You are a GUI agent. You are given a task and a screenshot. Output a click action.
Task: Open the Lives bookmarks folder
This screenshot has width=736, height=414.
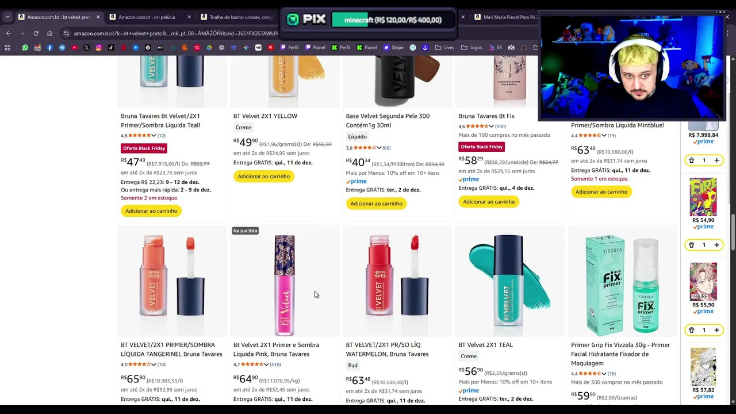[x=444, y=48]
